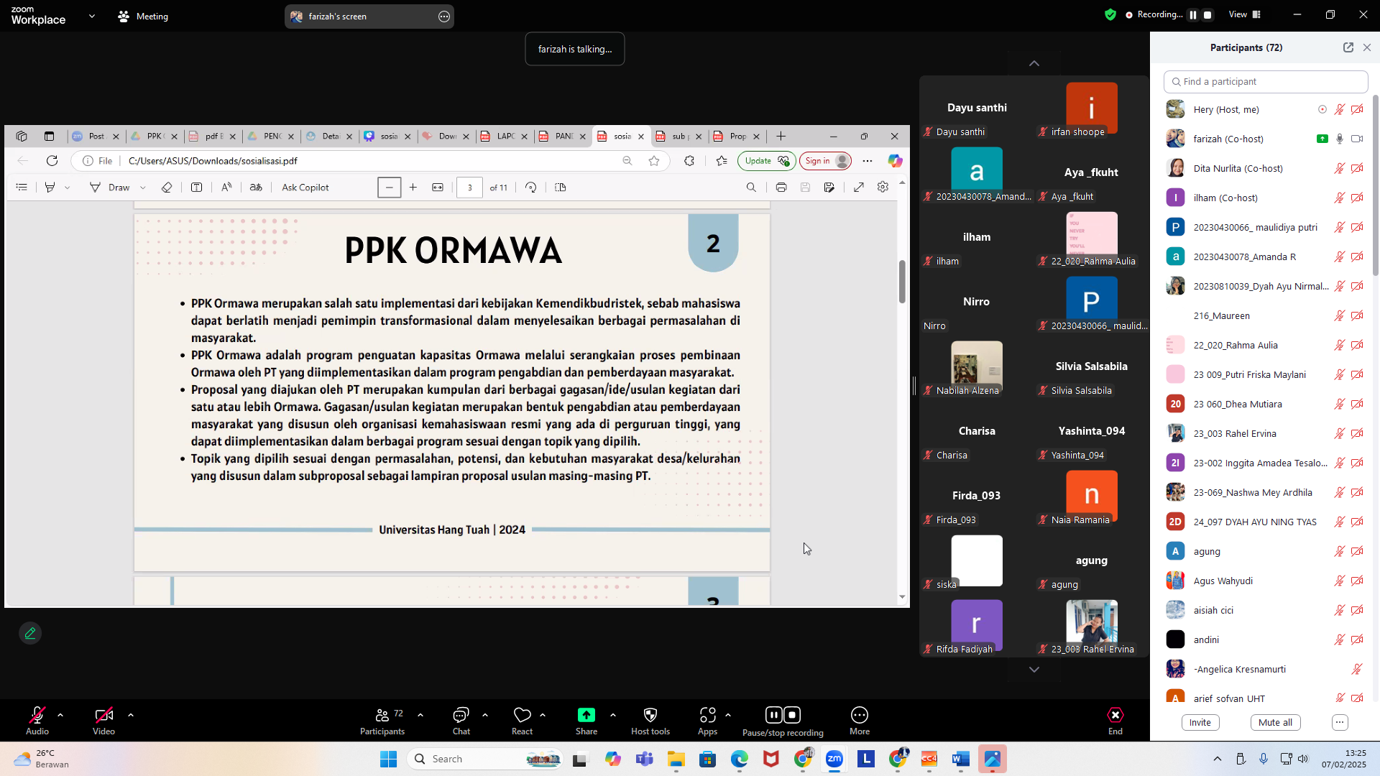Open the Apps menu icon
1380x776 pixels.
tap(707, 715)
